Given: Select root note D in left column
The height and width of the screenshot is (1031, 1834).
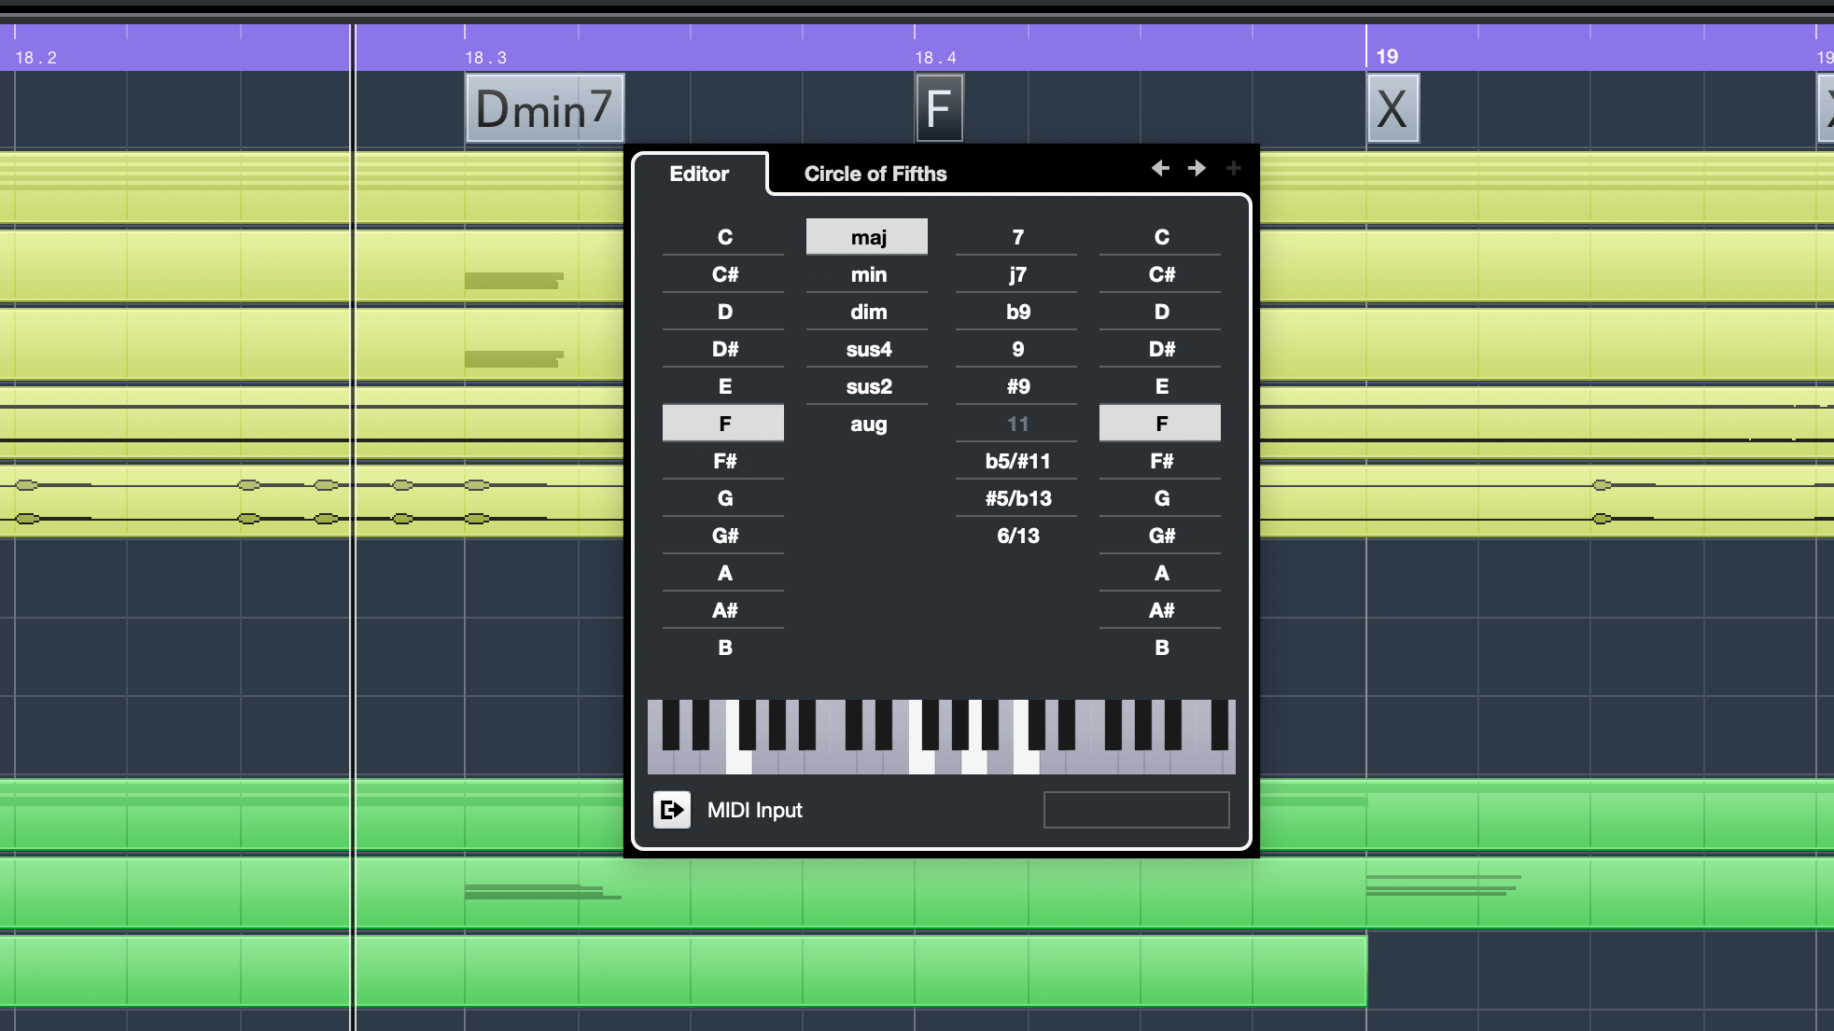Looking at the screenshot, I should 724,312.
